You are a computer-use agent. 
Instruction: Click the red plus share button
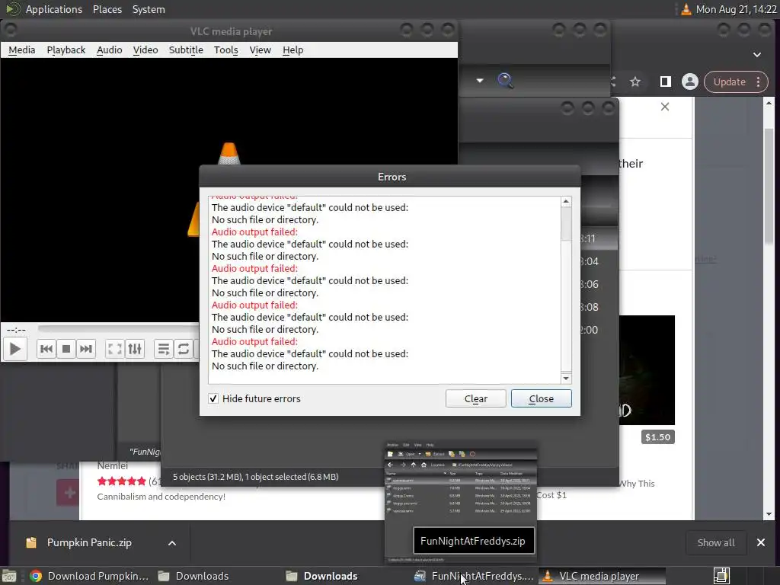[68, 493]
